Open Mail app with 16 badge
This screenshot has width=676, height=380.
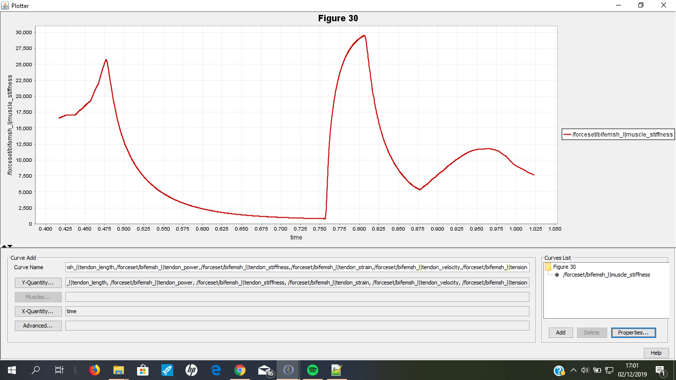[x=265, y=370]
